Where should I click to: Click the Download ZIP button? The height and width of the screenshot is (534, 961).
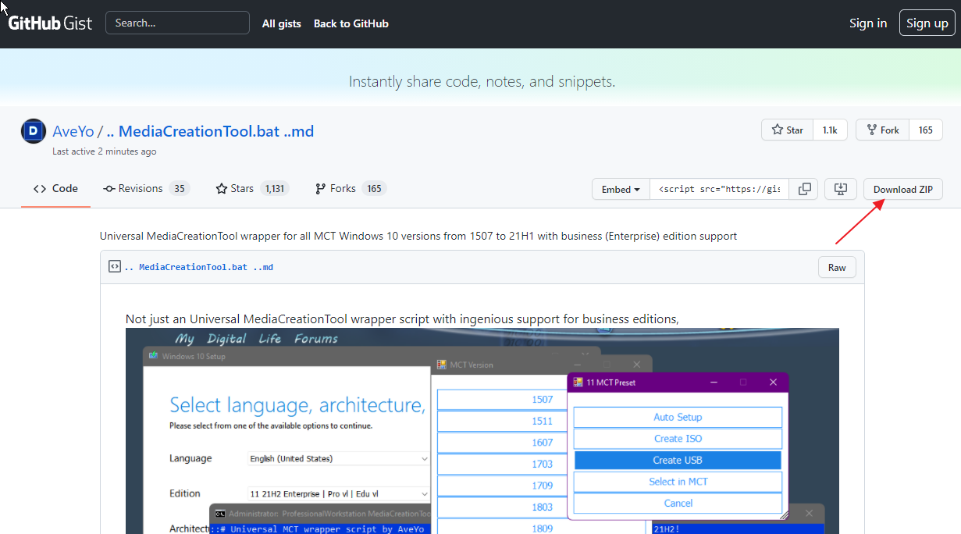tap(903, 189)
